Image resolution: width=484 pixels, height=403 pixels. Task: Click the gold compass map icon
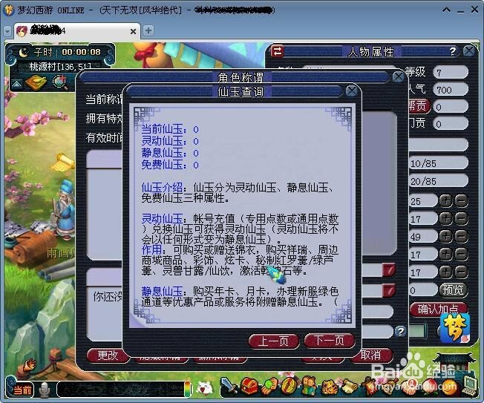click(x=36, y=82)
